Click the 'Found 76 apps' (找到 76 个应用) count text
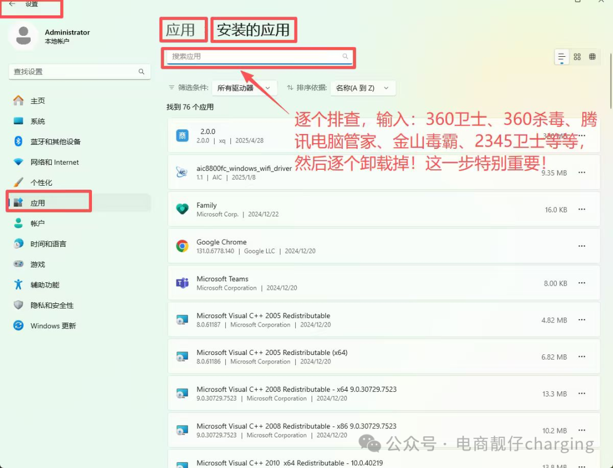 pyautogui.click(x=190, y=107)
